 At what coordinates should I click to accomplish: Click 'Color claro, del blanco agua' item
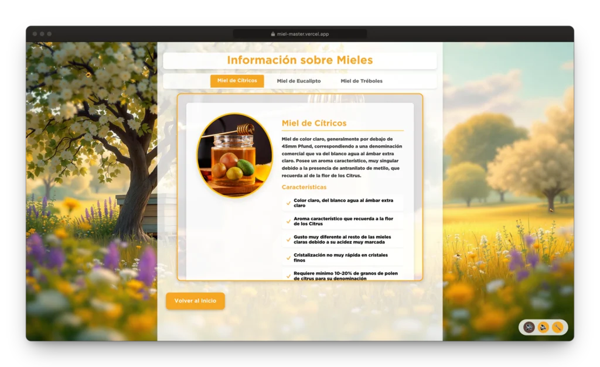click(x=342, y=203)
